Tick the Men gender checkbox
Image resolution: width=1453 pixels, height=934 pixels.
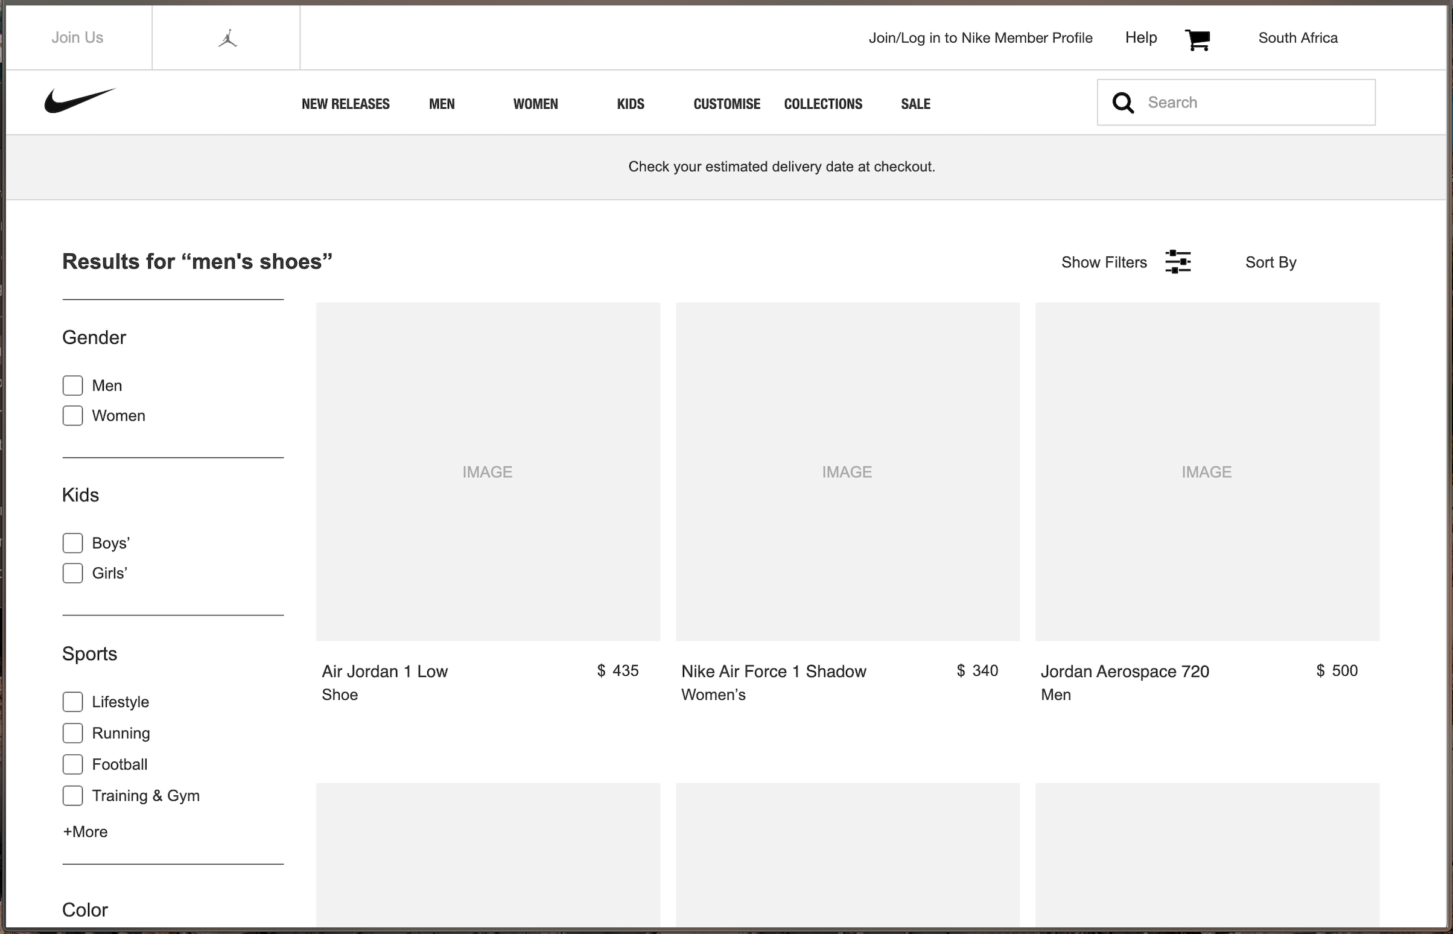point(73,386)
